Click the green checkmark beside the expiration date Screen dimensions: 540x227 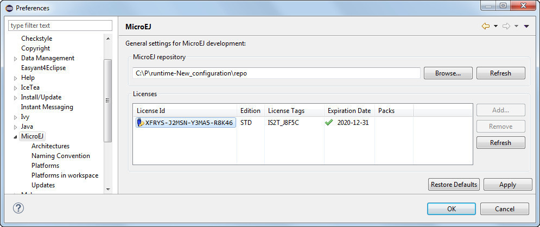point(329,123)
